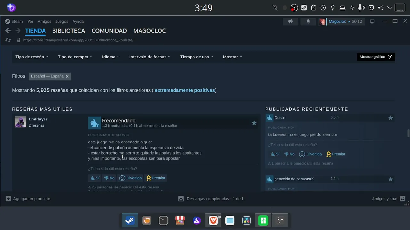
Task: Open LmPlayer's profile name link
Action: [38, 119]
